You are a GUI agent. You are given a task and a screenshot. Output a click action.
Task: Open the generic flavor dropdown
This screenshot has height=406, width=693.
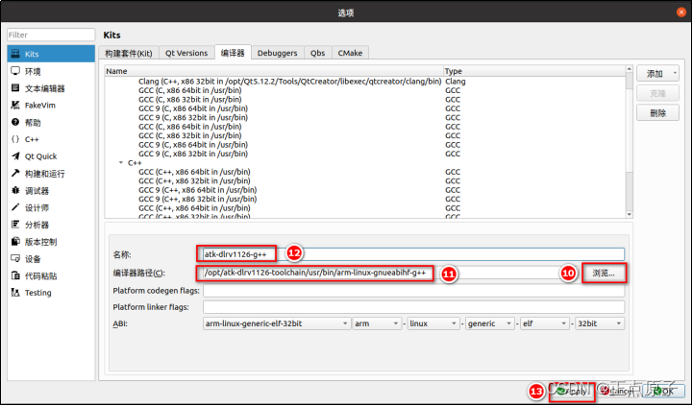click(489, 323)
